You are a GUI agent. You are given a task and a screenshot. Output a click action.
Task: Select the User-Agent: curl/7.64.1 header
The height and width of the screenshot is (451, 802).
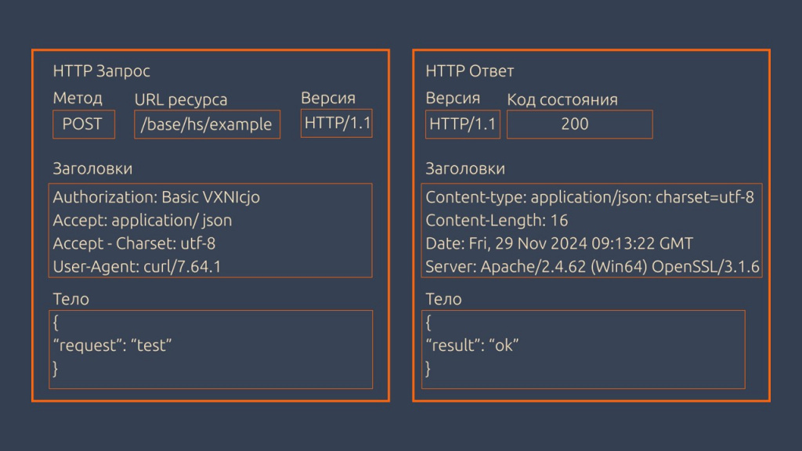coord(137,267)
